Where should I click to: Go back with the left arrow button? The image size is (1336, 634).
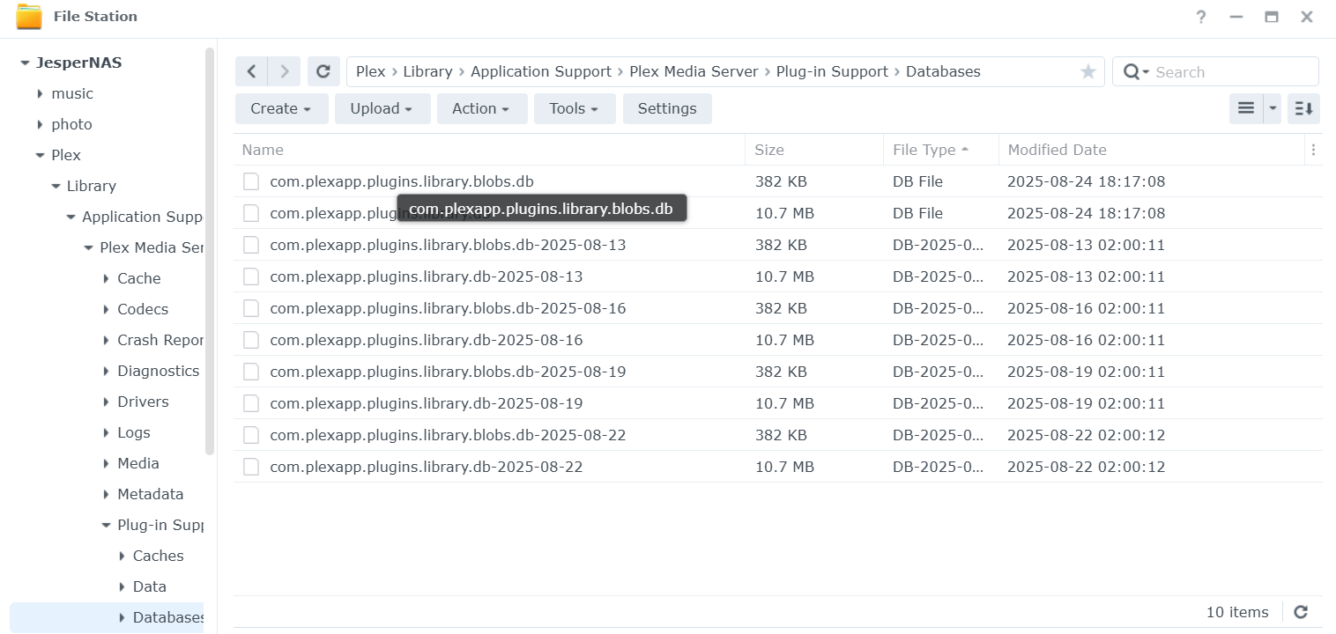coord(252,71)
